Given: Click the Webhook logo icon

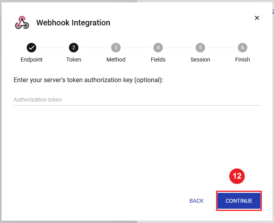Looking at the screenshot, I should (22, 23).
